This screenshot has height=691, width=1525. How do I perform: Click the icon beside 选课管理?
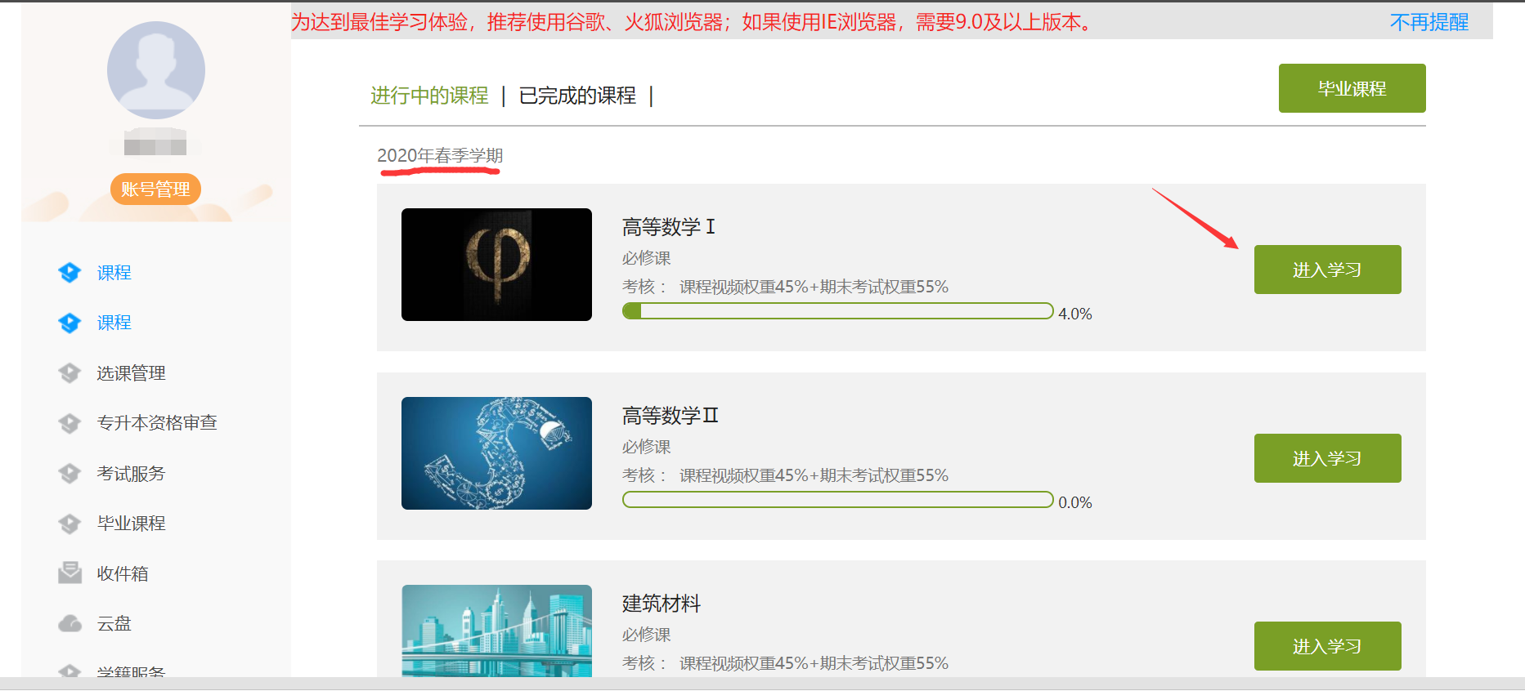point(70,373)
